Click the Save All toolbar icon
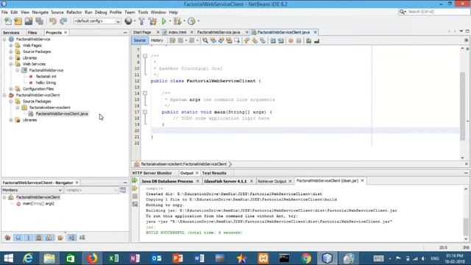The height and width of the screenshot is (265, 471). pyautogui.click(x=39, y=21)
